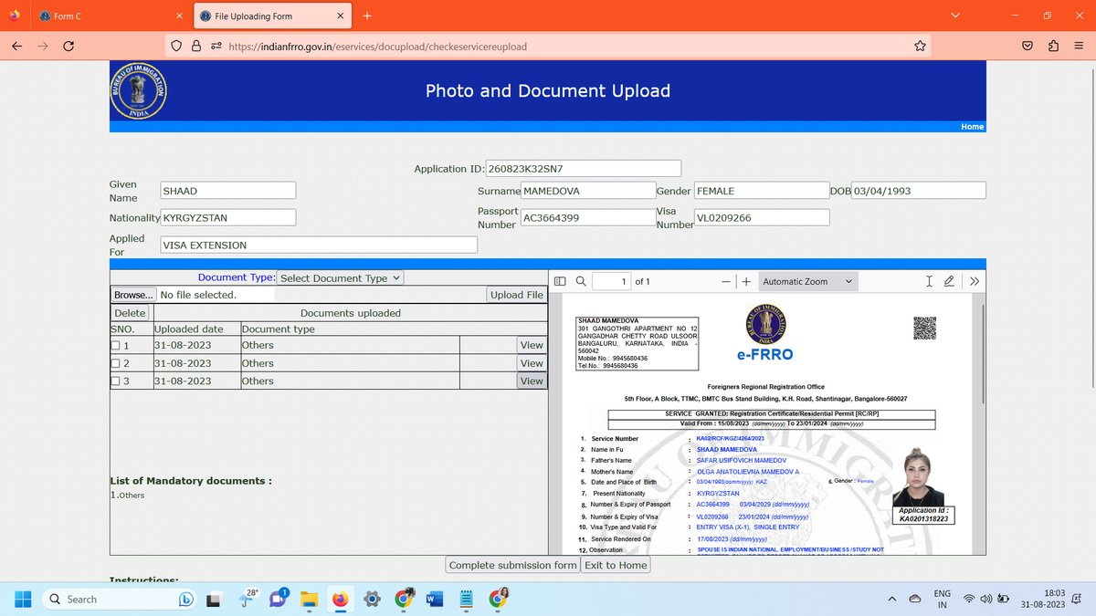Screen dimensions: 1096x616
Task: Change the Automatic Zoom level
Action: coord(807,281)
